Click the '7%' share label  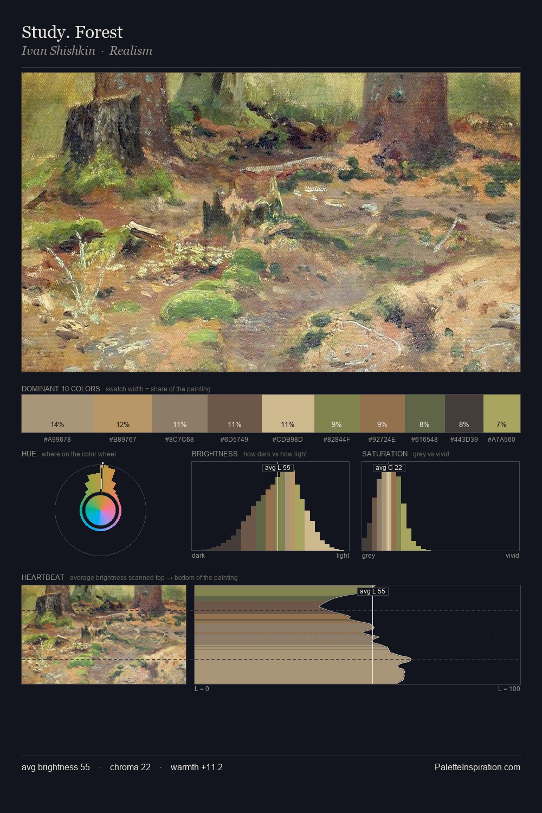coord(502,424)
